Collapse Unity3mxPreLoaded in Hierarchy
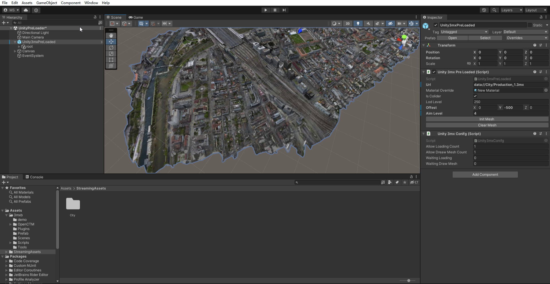The height and width of the screenshot is (284, 550). click(15, 42)
